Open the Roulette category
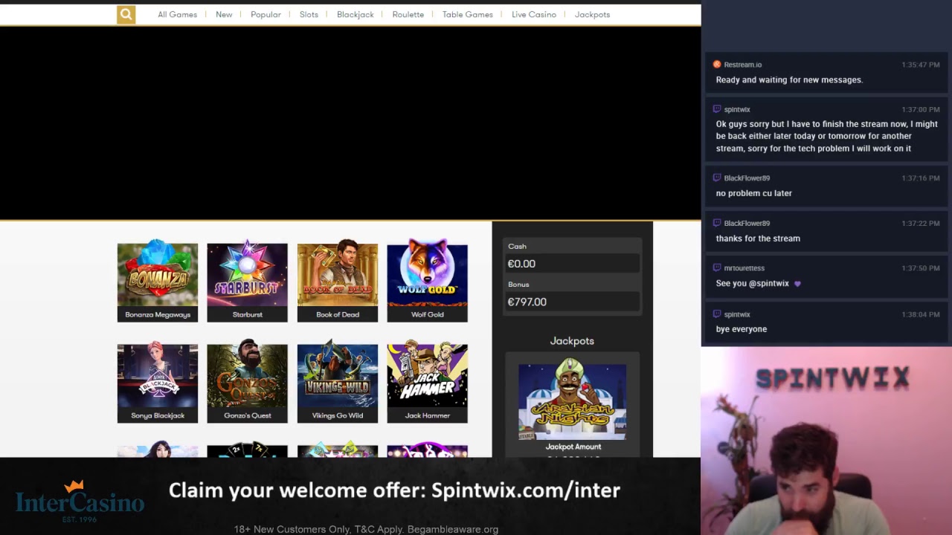 pos(408,14)
